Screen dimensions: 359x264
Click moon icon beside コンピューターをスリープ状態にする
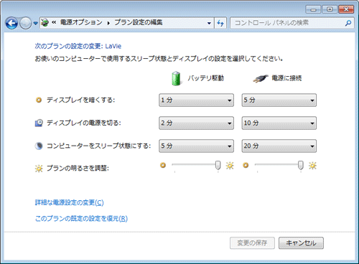pos(39,146)
